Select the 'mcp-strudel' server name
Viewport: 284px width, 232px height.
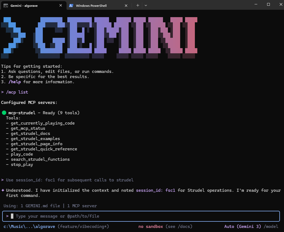click(x=22, y=113)
